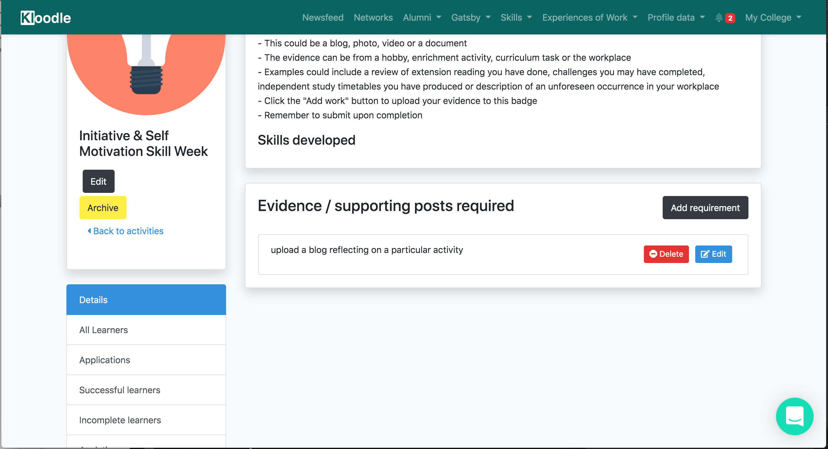Click the Skills developed heading
The image size is (828, 449).
tap(306, 140)
